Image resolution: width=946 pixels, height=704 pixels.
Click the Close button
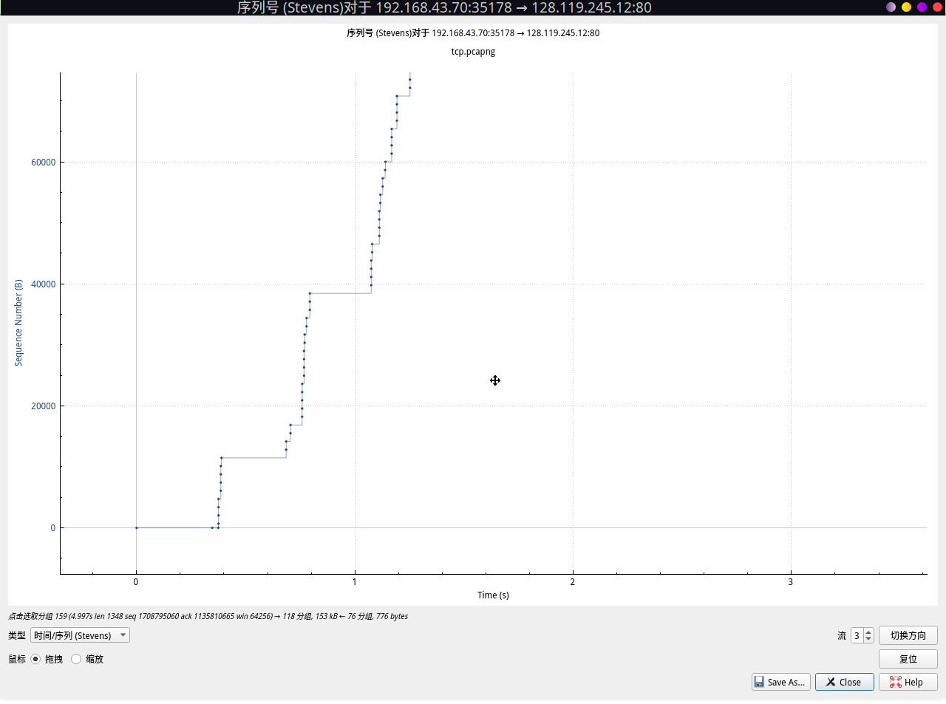pyautogui.click(x=844, y=682)
